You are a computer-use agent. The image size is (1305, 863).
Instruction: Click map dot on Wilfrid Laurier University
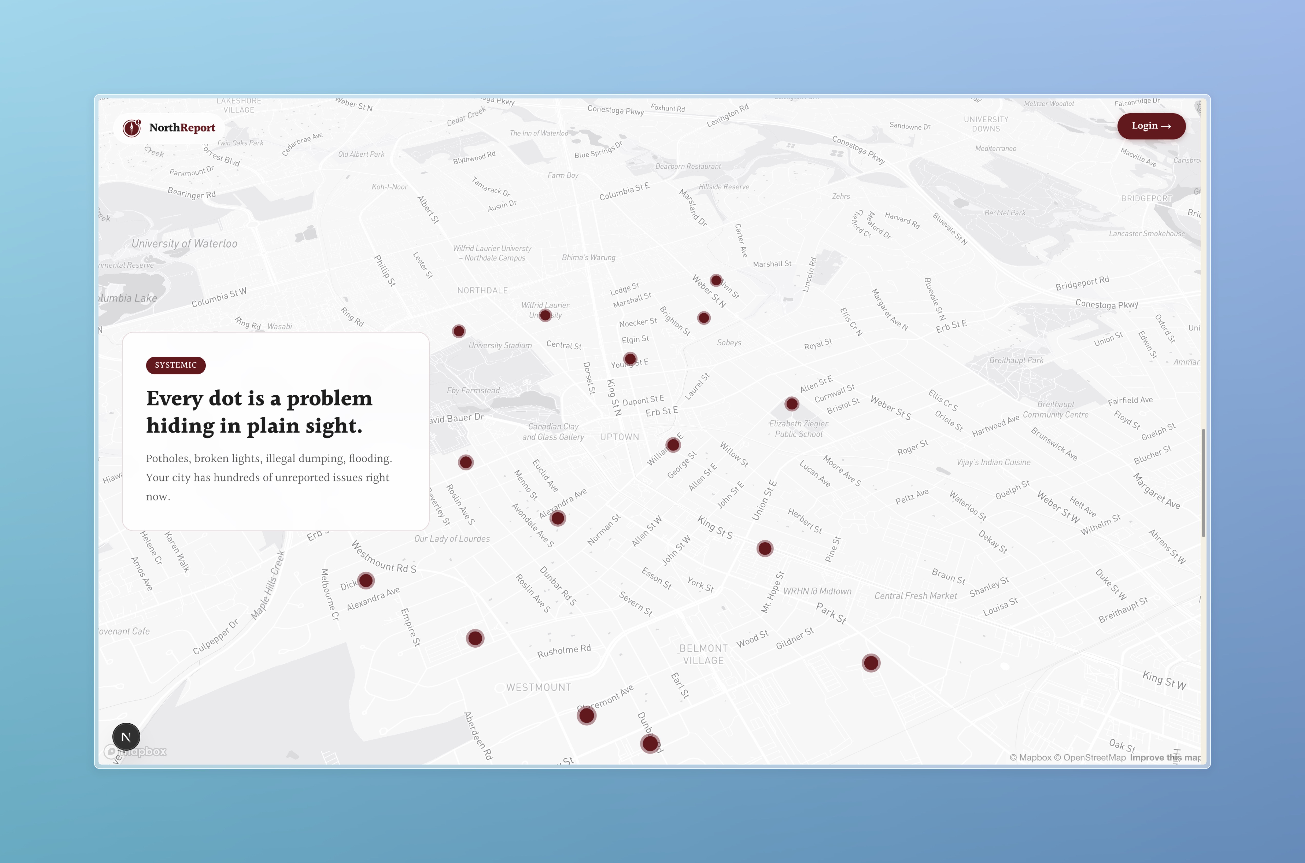545,315
